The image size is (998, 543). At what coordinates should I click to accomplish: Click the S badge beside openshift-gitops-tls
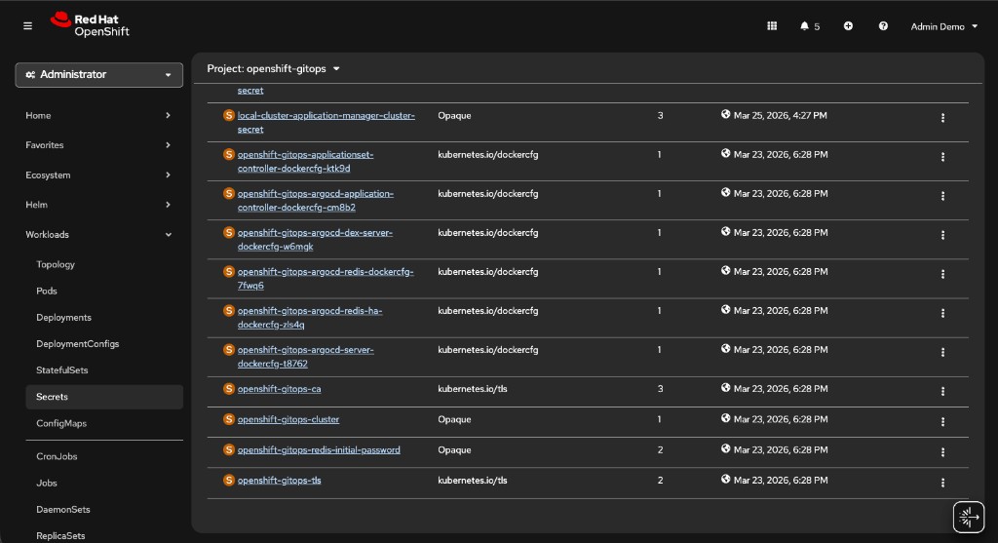[x=228, y=480]
